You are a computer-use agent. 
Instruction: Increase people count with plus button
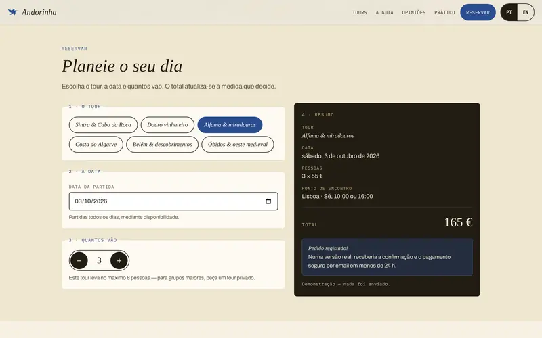[x=119, y=260]
